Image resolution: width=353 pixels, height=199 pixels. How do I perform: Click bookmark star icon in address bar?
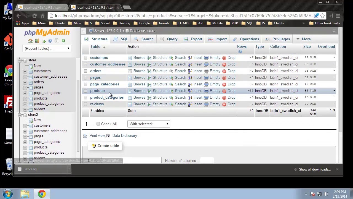coord(322,16)
